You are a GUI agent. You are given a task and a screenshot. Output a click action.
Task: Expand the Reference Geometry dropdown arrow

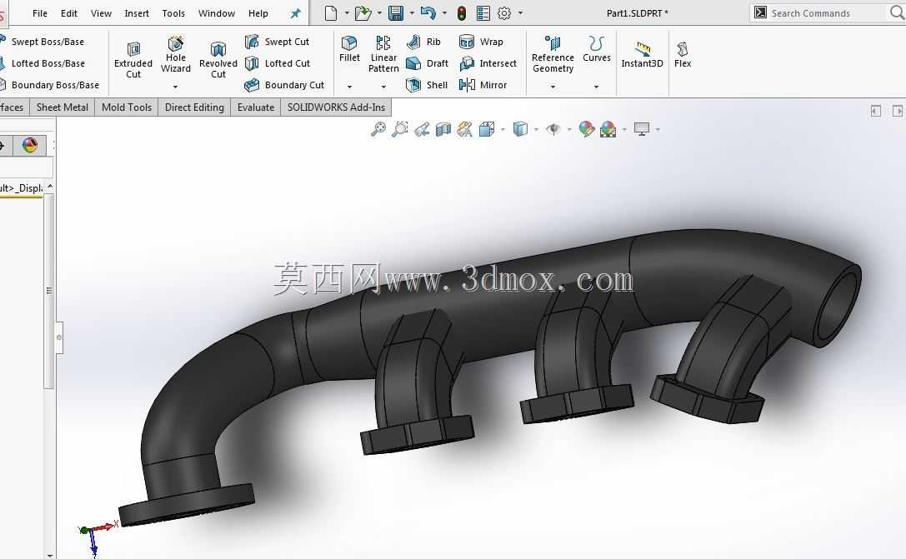(553, 87)
